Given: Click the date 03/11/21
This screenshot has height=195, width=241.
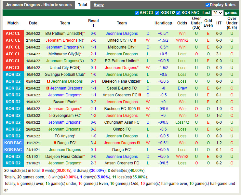Looking at the screenshot, I should coord(33,157).
